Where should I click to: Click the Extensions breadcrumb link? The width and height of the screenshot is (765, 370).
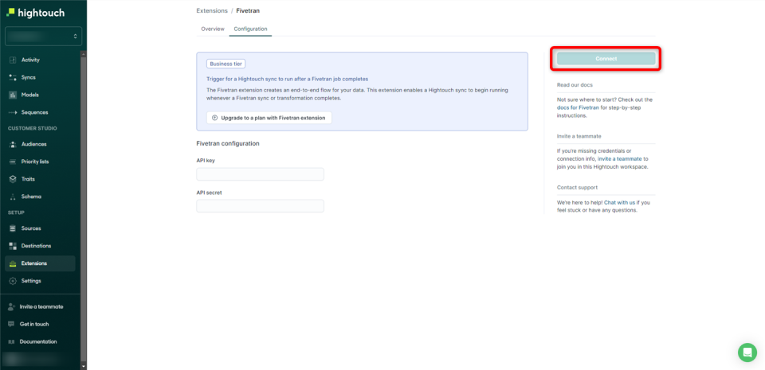click(212, 10)
